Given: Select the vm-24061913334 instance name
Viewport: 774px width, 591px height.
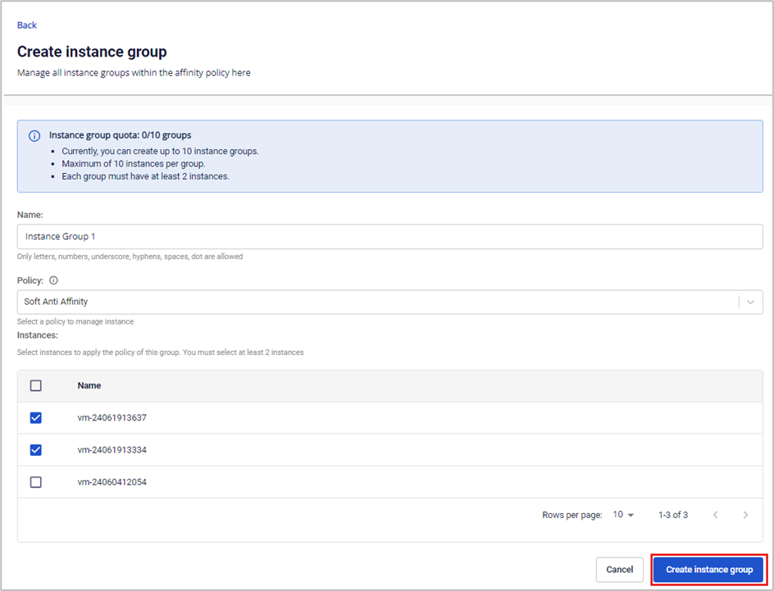Looking at the screenshot, I should point(112,450).
